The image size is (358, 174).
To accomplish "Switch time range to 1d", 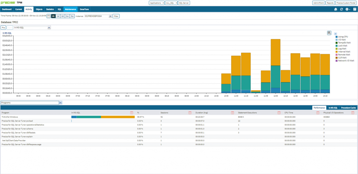I will tap(58, 16).
